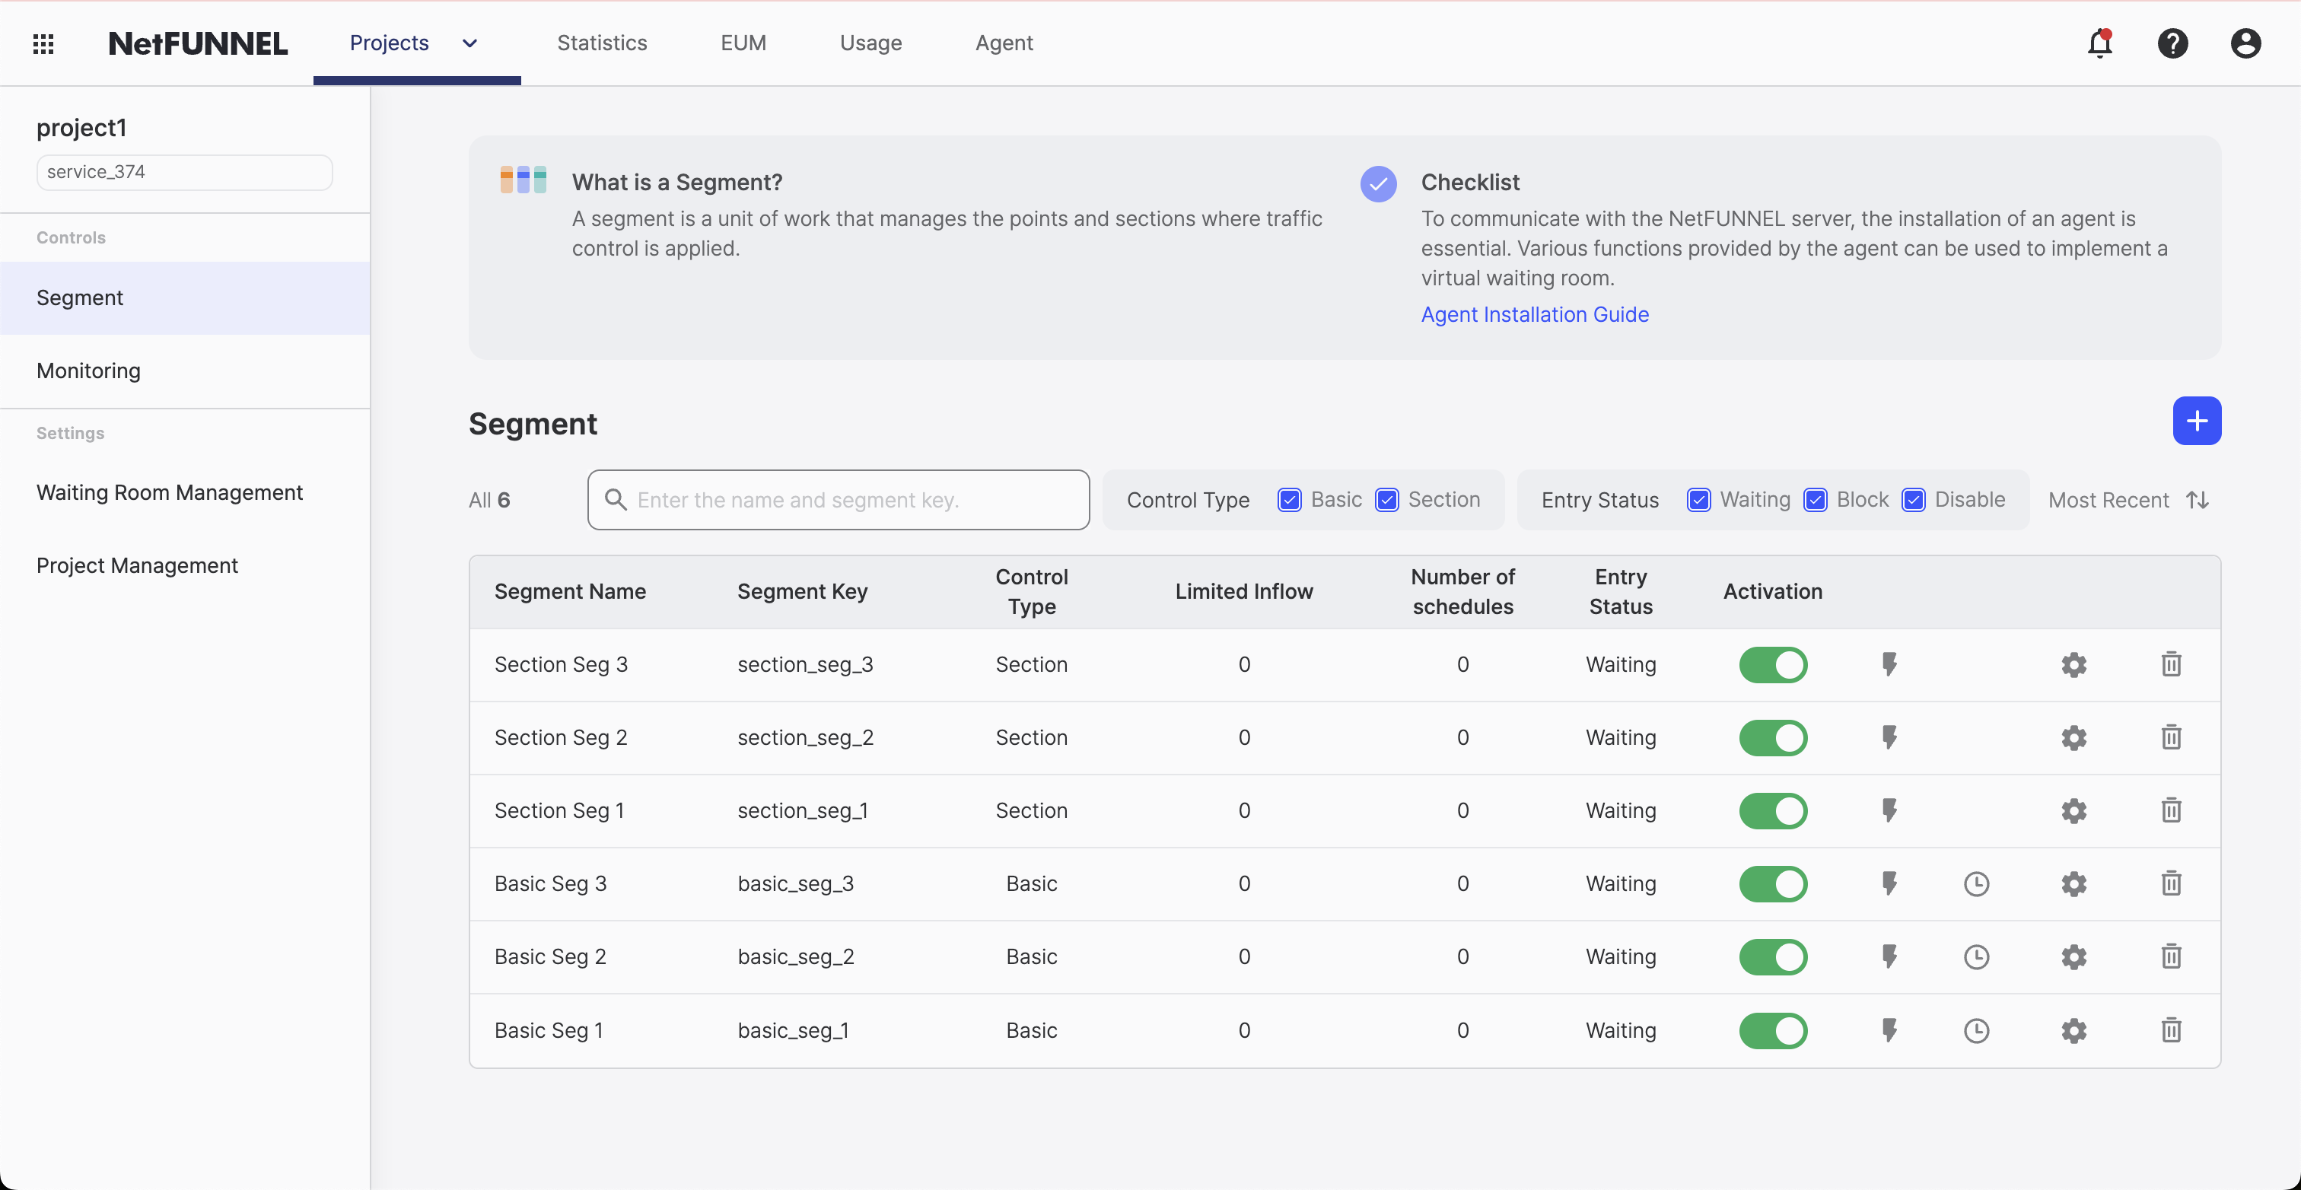Open the help icon in the top bar

[2173, 43]
